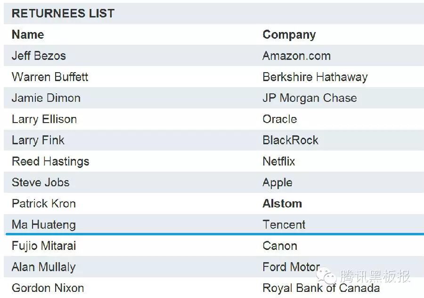The image size is (424, 298).
Task: Click the Steve Jobs name
Action: (41, 182)
